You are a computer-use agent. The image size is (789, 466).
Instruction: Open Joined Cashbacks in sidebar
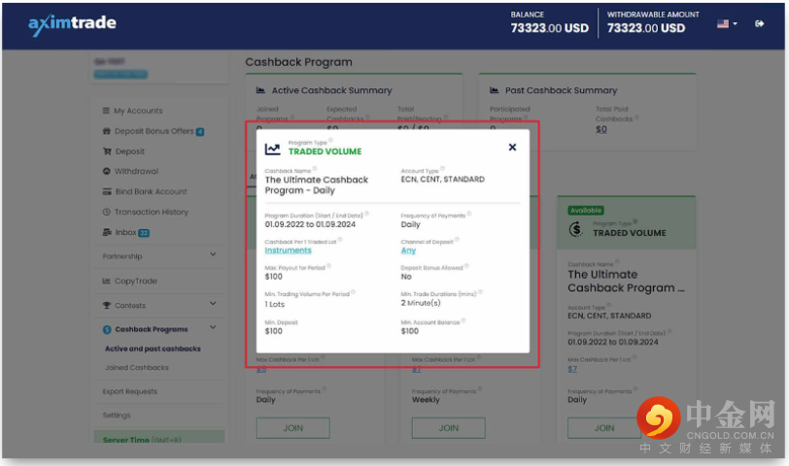click(x=136, y=368)
